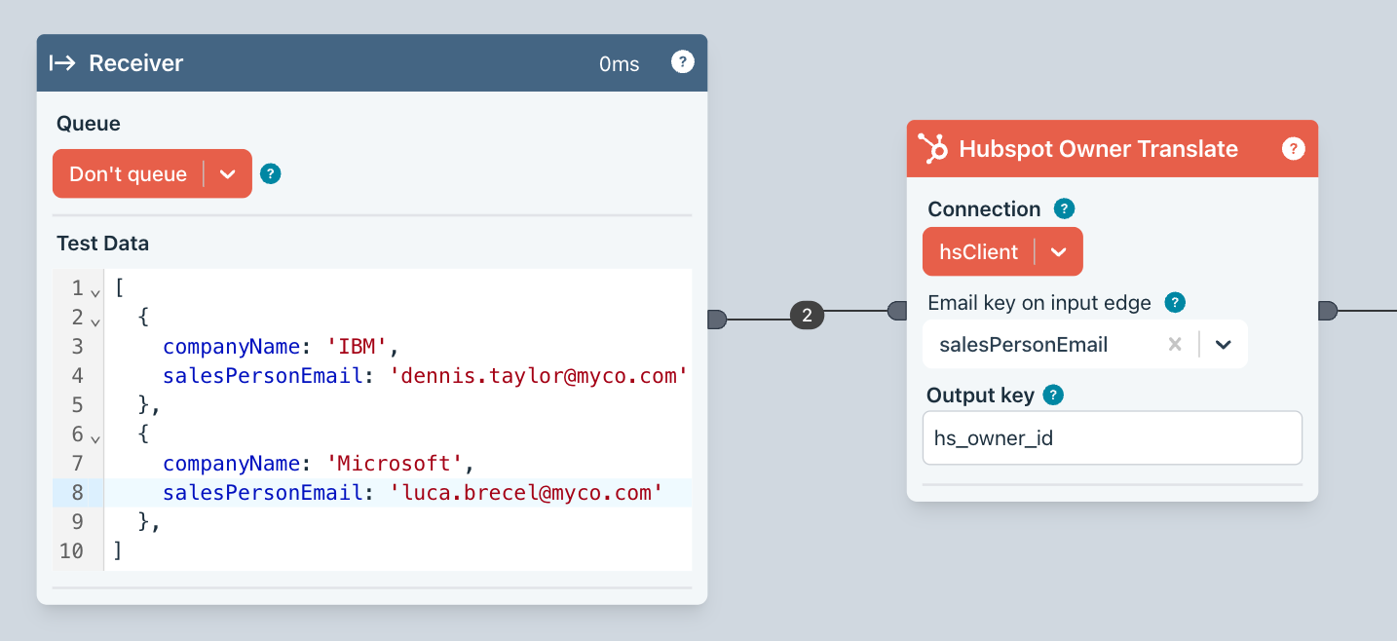The width and height of the screenshot is (1397, 641).
Task: Click the Hubspot logo icon
Action: [933, 148]
